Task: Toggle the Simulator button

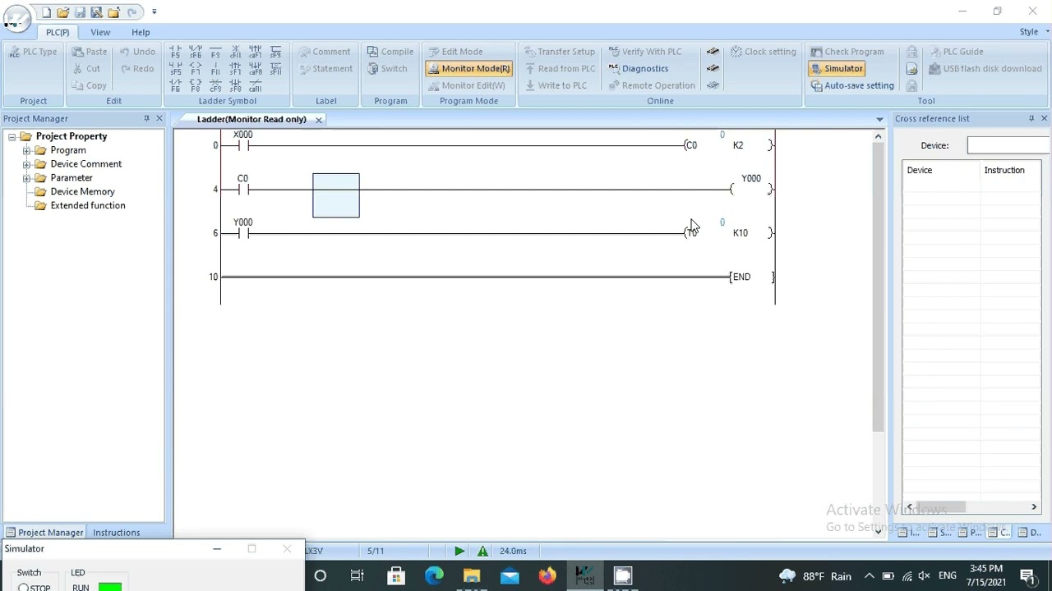Action: click(x=837, y=69)
